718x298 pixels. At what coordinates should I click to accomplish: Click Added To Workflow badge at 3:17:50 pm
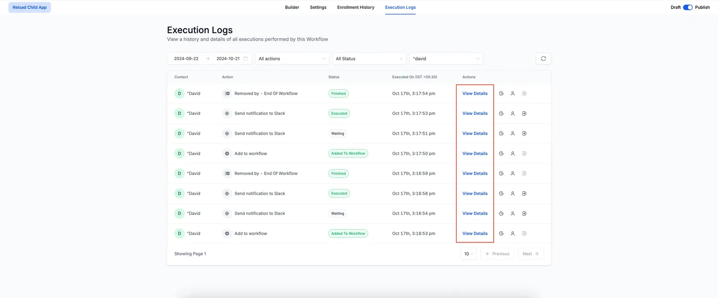pyautogui.click(x=348, y=153)
